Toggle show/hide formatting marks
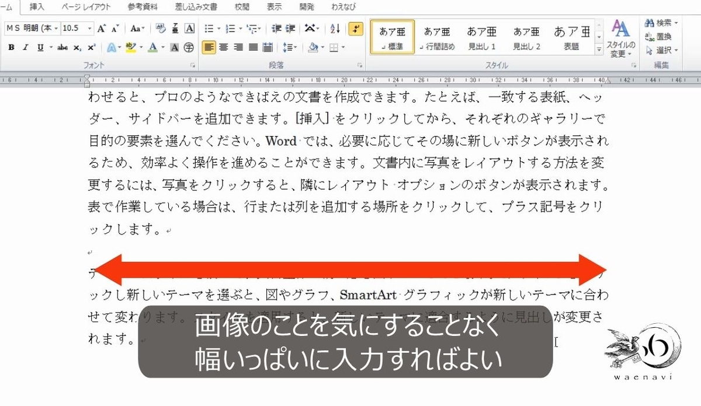 (x=355, y=28)
